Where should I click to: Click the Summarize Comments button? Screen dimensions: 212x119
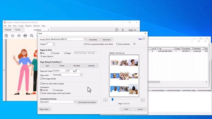[87, 102]
